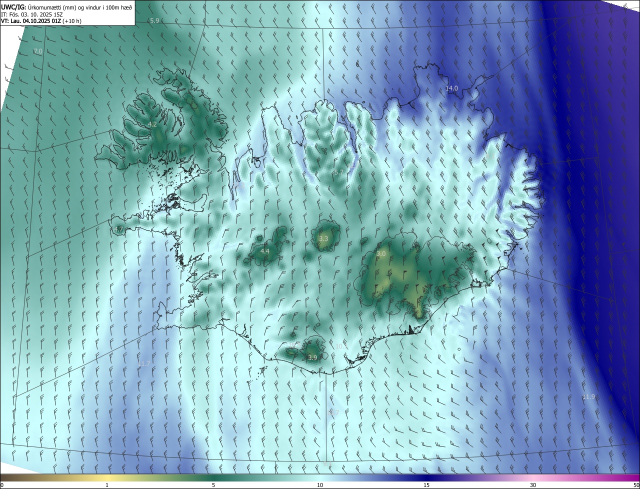Click the 0 tick on the color scale

(2, 485)
